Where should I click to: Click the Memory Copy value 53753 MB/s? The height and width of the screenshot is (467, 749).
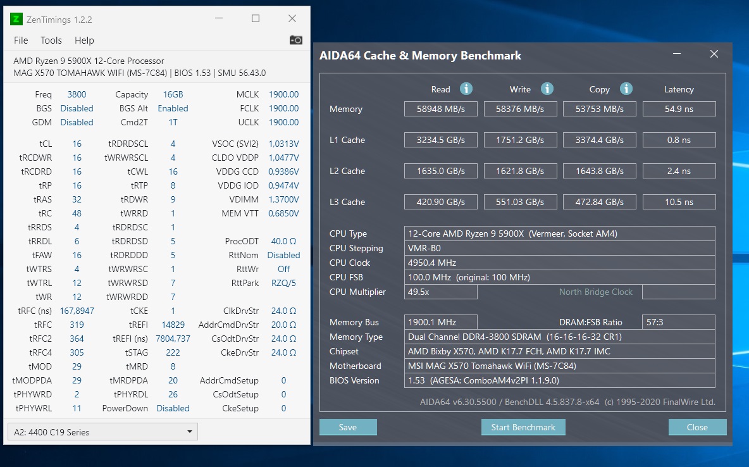pos(600,109)
